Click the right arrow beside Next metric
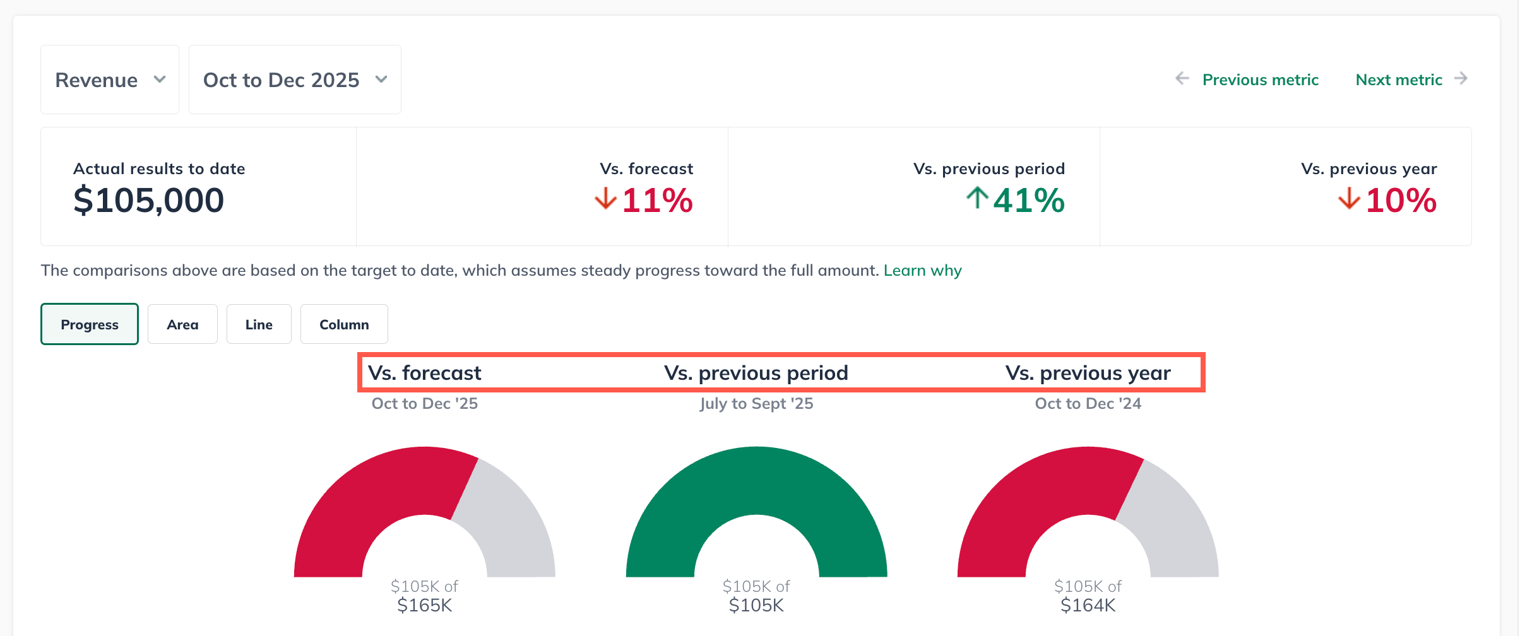 (x=1461, y=79)
